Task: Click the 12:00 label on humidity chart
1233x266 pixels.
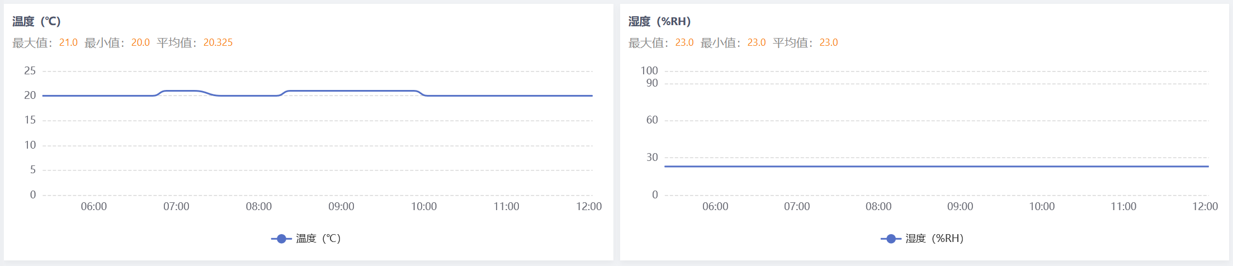Action: pyautogui.click(x=1204, y=206)
